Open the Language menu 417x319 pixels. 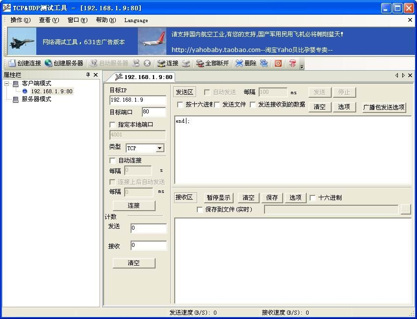click(x=136, y=20)
